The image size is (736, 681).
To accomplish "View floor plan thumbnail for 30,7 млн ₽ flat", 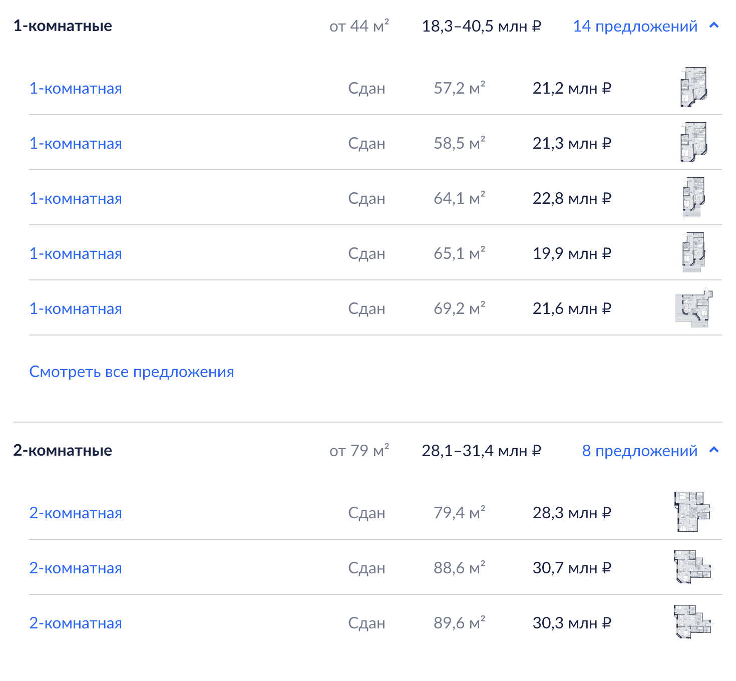I will pos(693,566).
